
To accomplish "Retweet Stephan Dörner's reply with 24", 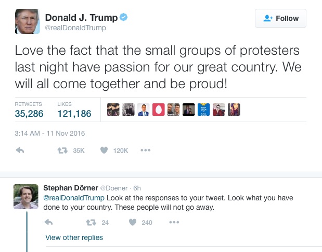I will click(91, 222).
